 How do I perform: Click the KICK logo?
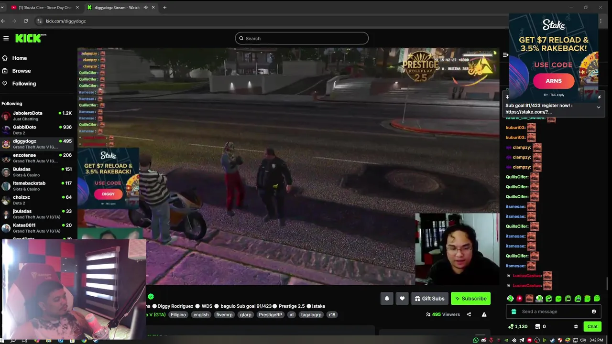click(x=31, y=38)
